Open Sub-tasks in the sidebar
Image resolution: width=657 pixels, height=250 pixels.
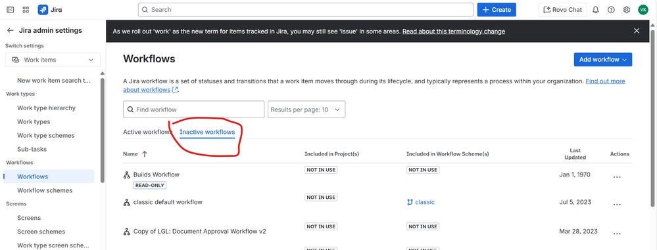coord(32,149)
